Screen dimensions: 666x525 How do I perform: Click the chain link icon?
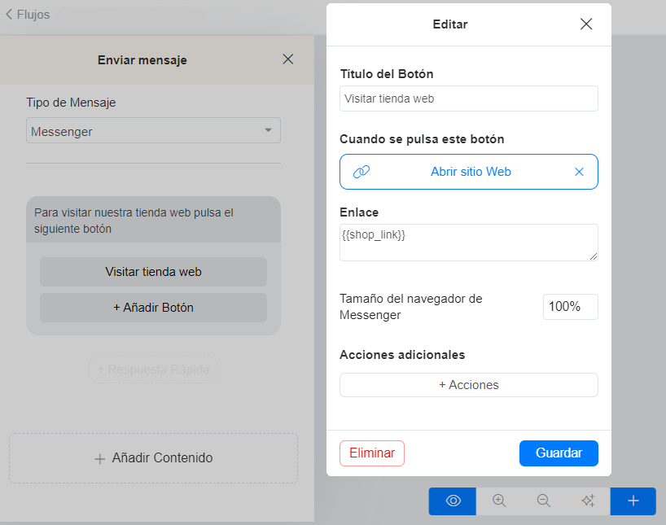(x=361, y=172)
